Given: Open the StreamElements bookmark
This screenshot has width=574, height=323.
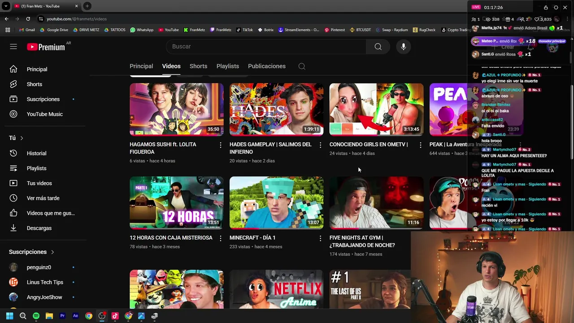Looking at the screenshot, I should (x=299, y=30).
